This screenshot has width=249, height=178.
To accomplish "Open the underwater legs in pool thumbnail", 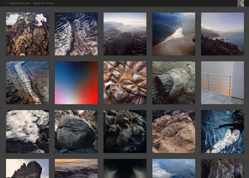I will [x=223, y=132].
